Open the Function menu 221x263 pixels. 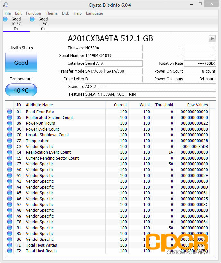click(33, 13)
